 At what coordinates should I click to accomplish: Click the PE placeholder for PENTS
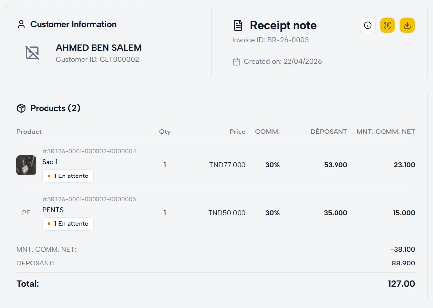pos(26,213)
